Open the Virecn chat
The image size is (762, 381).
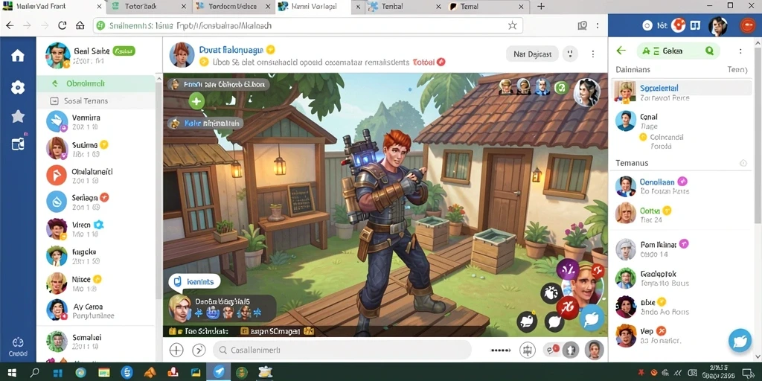pyautogui.click(x=96, y=229)
